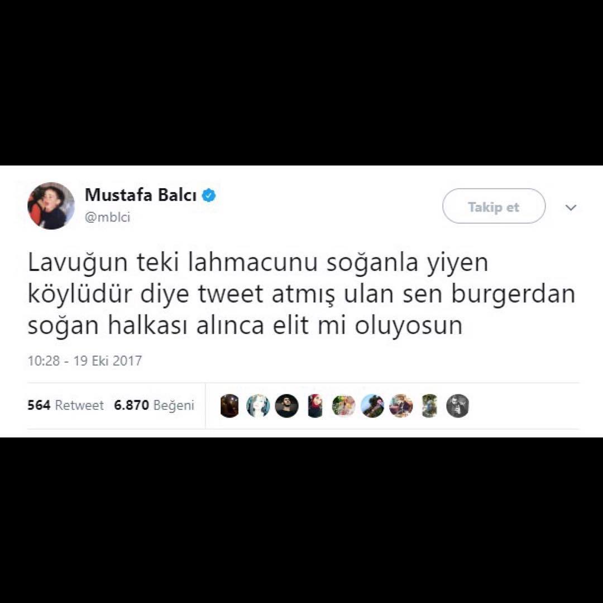The height and width of the screenshot is (603, 603).
Task: Open eighth liker avatar with narrow green photo
Action: coord(429,406)
